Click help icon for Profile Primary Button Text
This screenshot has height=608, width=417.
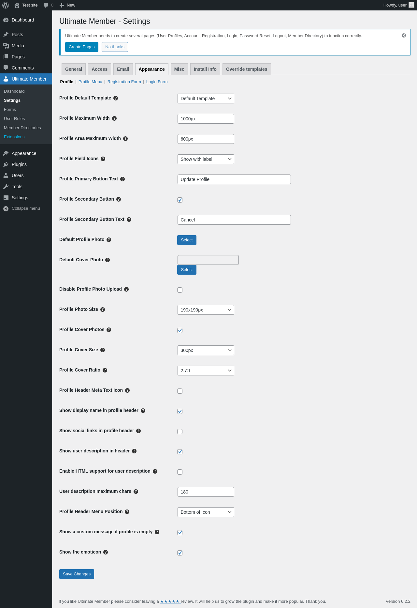click(122, 179)
